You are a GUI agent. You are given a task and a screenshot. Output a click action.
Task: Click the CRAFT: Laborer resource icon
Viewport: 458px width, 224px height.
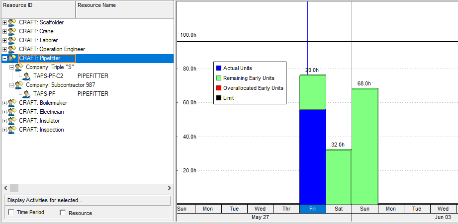(x=12, y=40)
